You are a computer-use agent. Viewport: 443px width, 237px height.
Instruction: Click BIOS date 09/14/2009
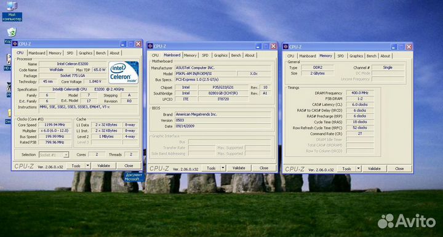coord(223,126)
